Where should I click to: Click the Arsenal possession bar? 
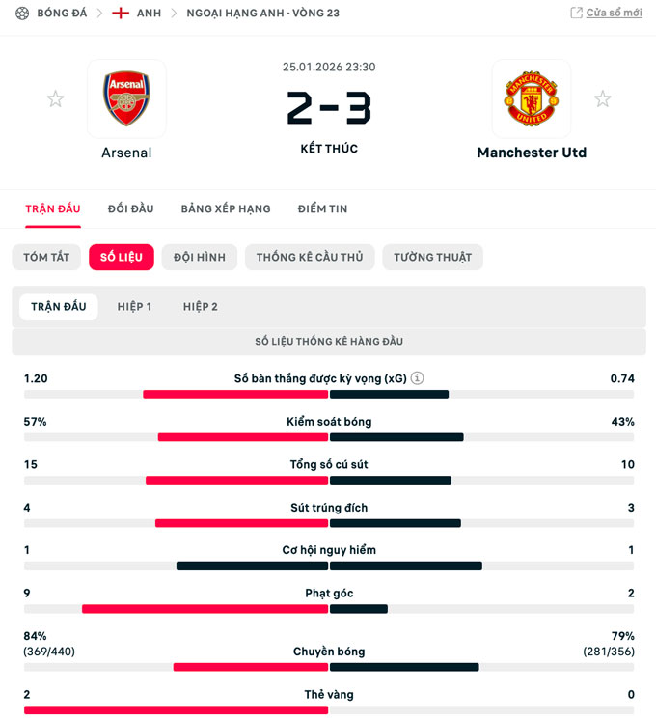(x=243, y=437)
